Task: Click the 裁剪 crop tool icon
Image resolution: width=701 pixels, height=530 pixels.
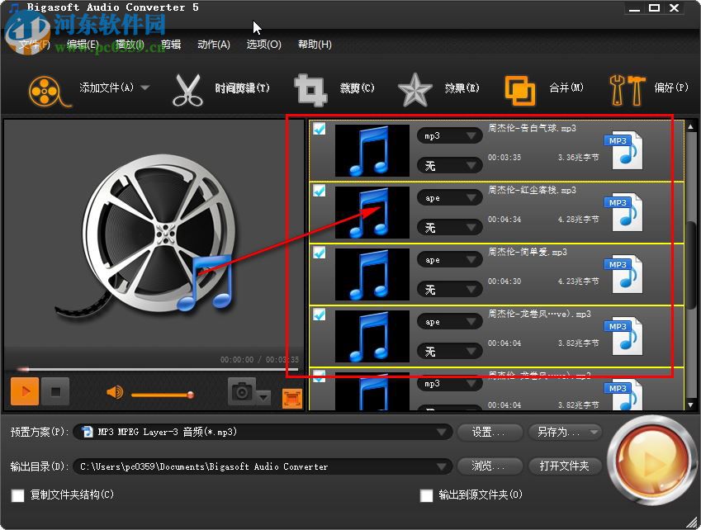Action: 310,88
